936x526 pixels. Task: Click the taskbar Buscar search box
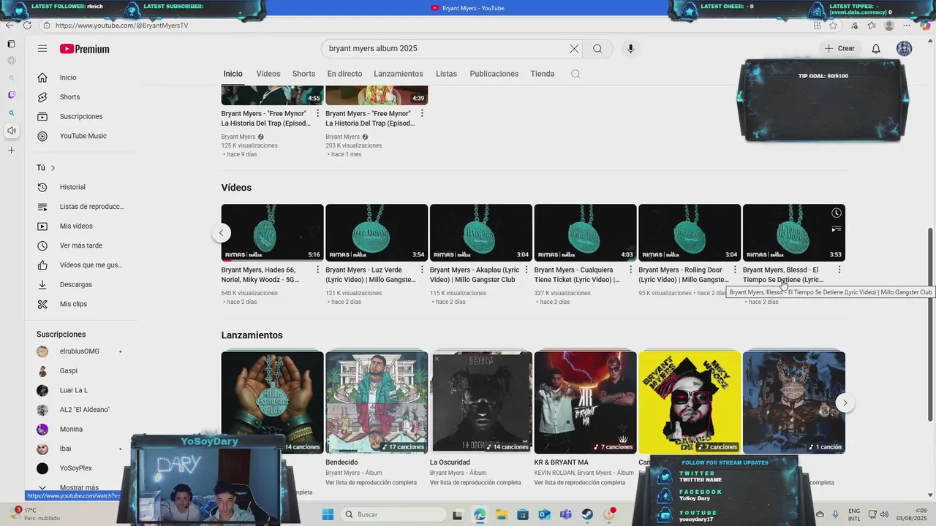click(392, 514)
